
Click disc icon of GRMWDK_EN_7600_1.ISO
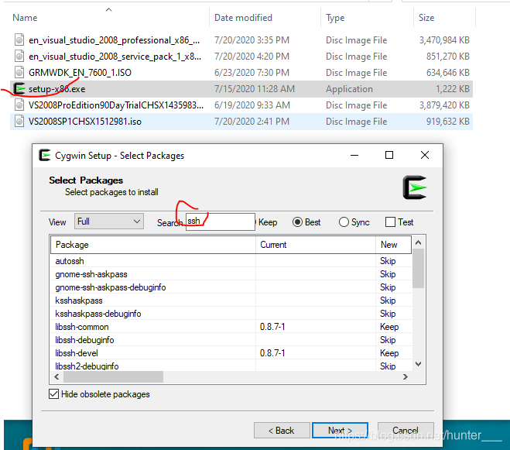pos(19,72)
